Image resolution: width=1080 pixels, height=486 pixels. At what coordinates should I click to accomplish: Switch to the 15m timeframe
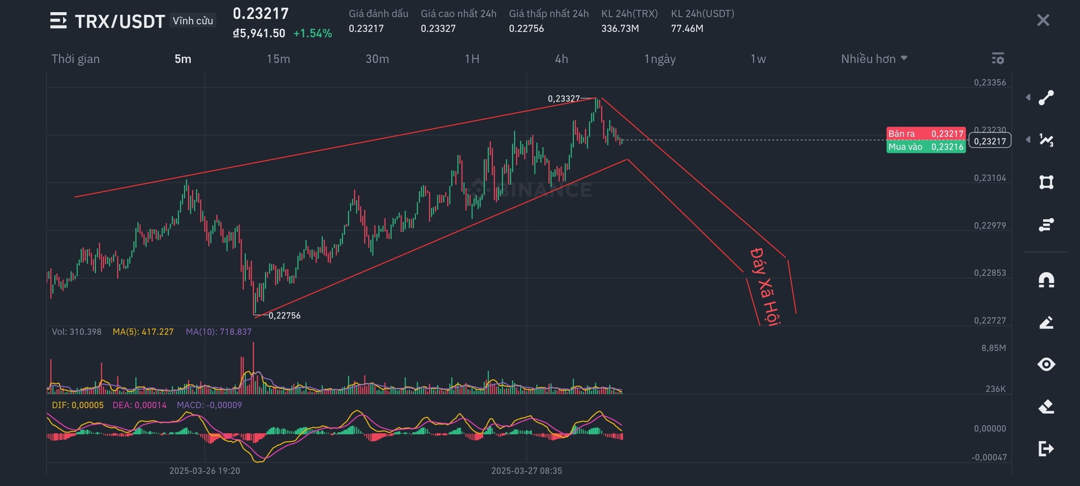tap(278, 59)
